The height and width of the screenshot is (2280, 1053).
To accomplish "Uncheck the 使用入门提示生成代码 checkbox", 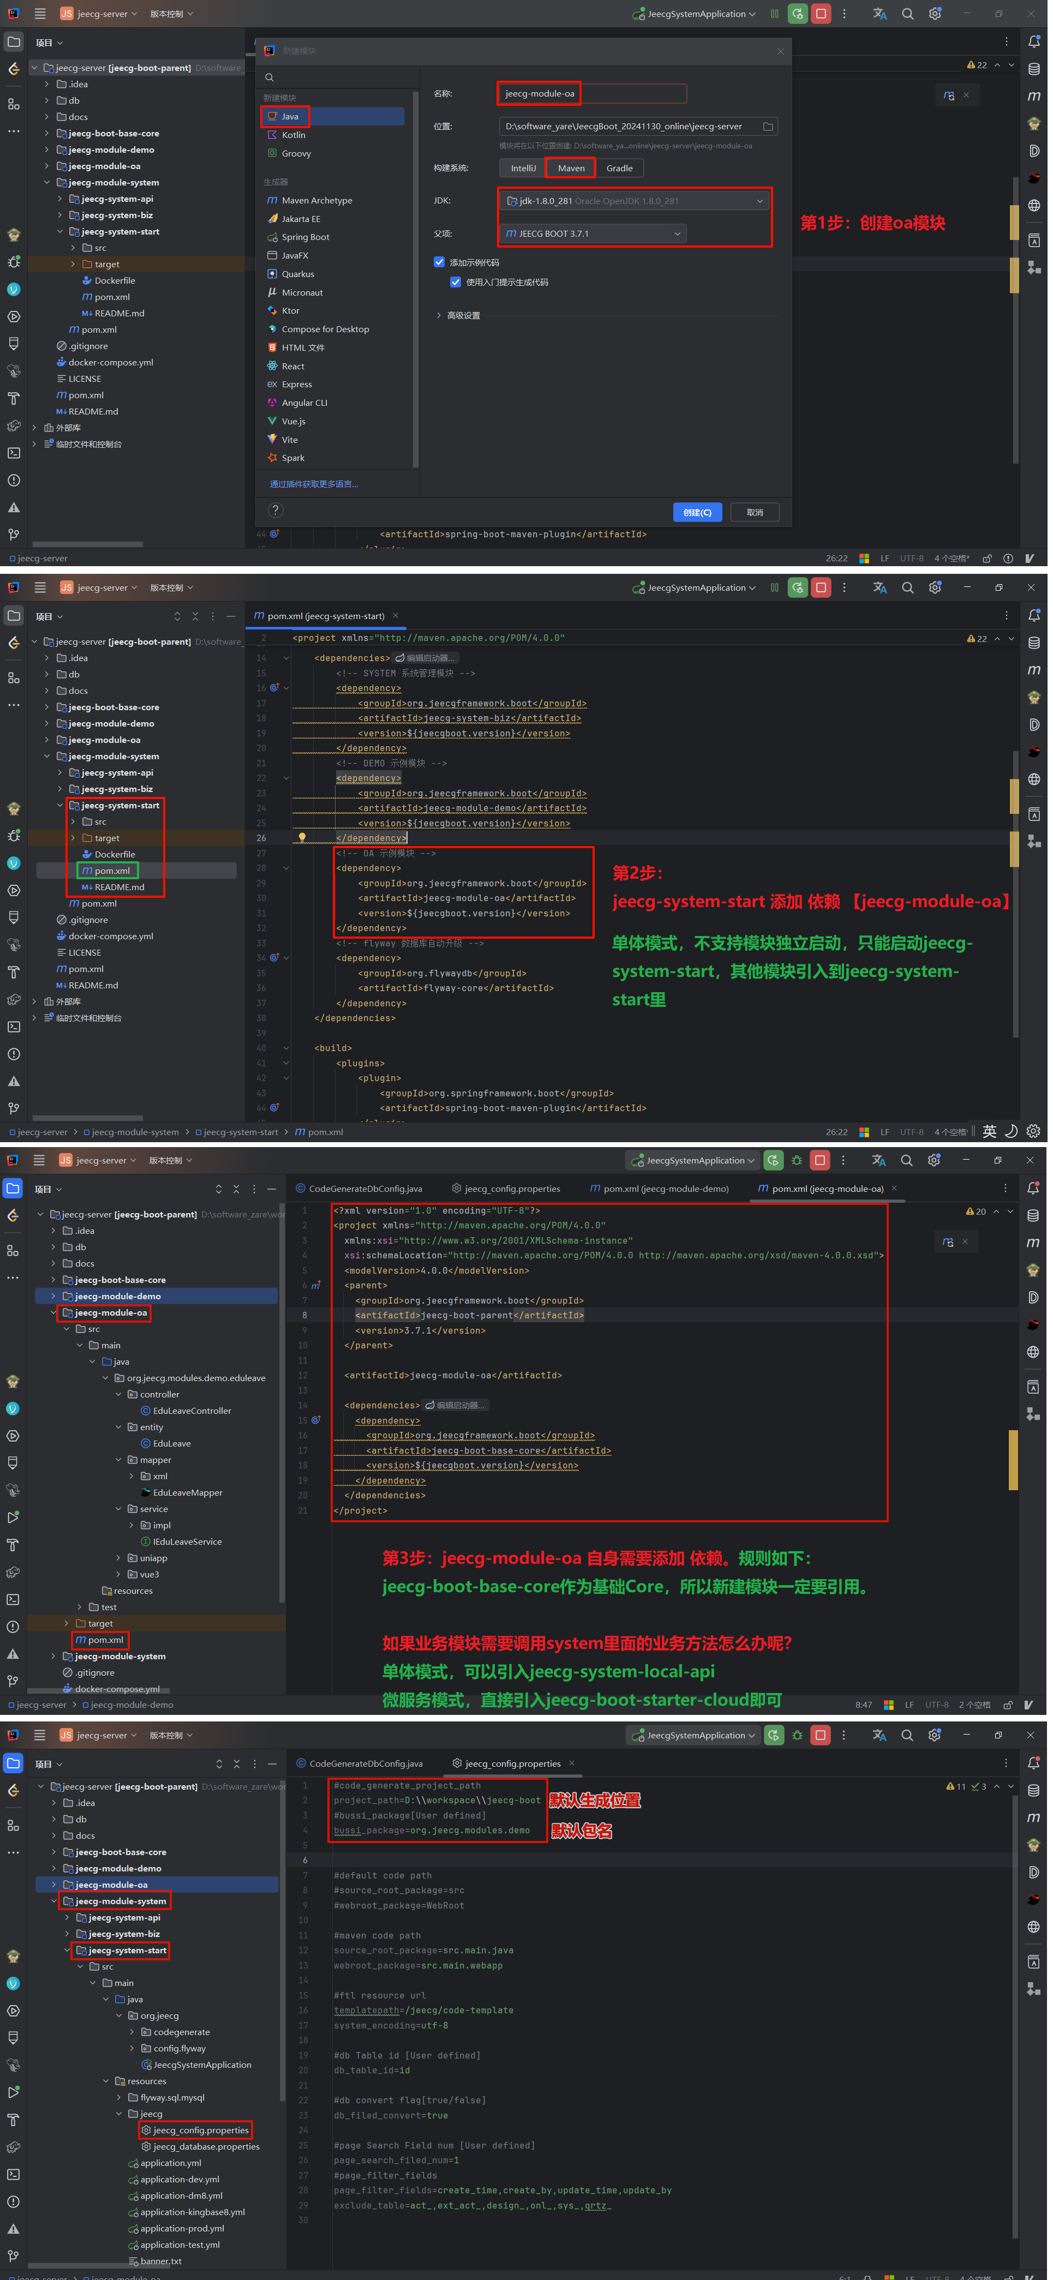I will click(x=455, y=283).
